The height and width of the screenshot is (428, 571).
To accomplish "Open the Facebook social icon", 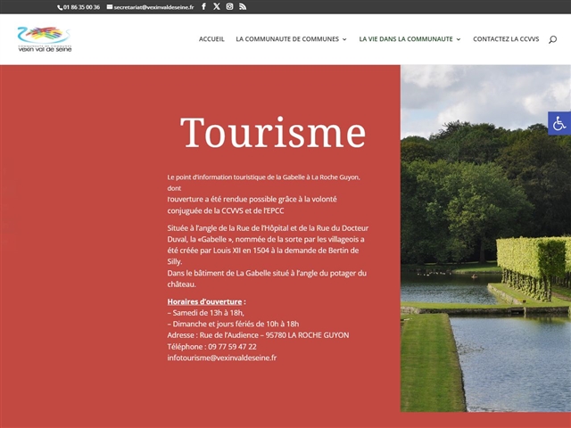I will [203, 6].
